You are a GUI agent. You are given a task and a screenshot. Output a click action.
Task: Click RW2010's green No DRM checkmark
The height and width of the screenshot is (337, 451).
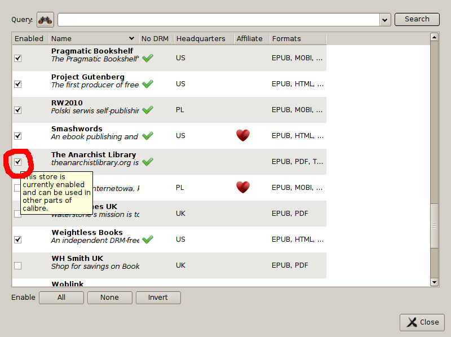[148, 110]
